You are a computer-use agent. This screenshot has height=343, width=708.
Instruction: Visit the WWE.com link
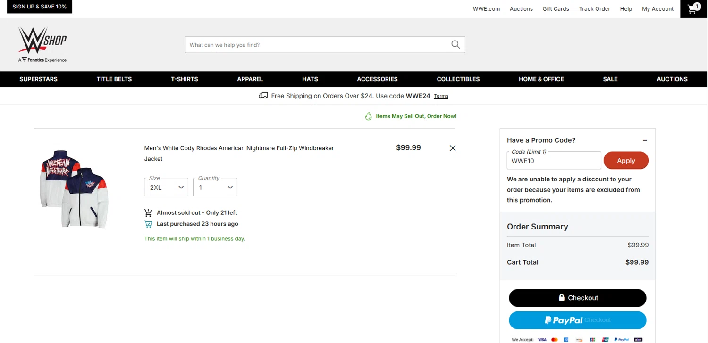[x=486, y=9]
